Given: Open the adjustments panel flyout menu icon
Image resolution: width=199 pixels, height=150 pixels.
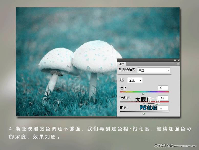Looking at the screenshot, I should (x=177, y=64).
